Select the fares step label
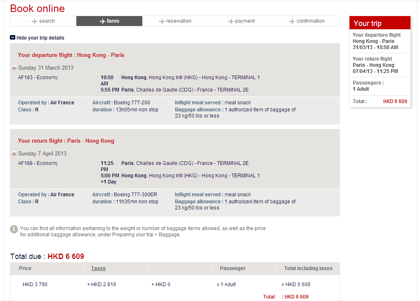Screen dimensions: 420x301 (113, 21)
